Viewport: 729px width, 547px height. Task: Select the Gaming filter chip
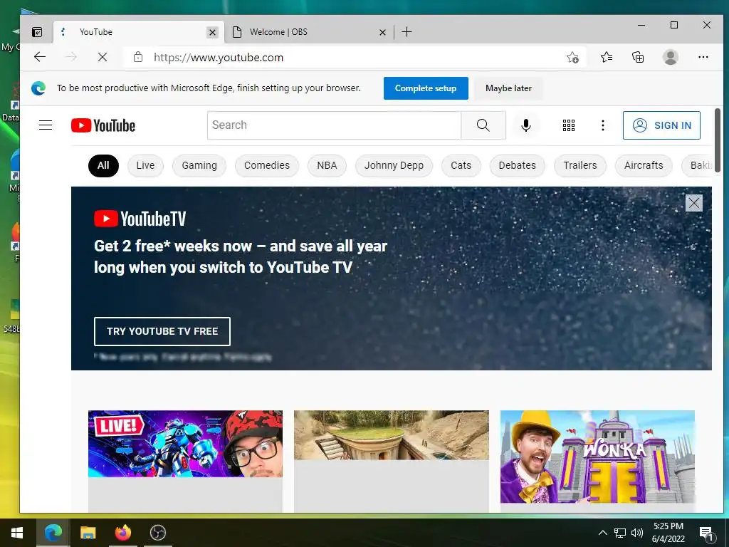pyautogui.click(x=199, y=165)
